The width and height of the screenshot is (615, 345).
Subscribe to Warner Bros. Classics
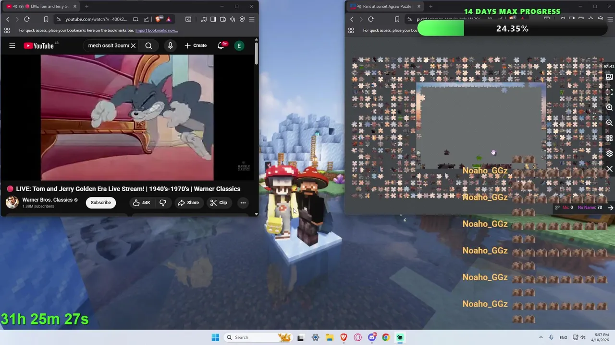coord(101,203)
